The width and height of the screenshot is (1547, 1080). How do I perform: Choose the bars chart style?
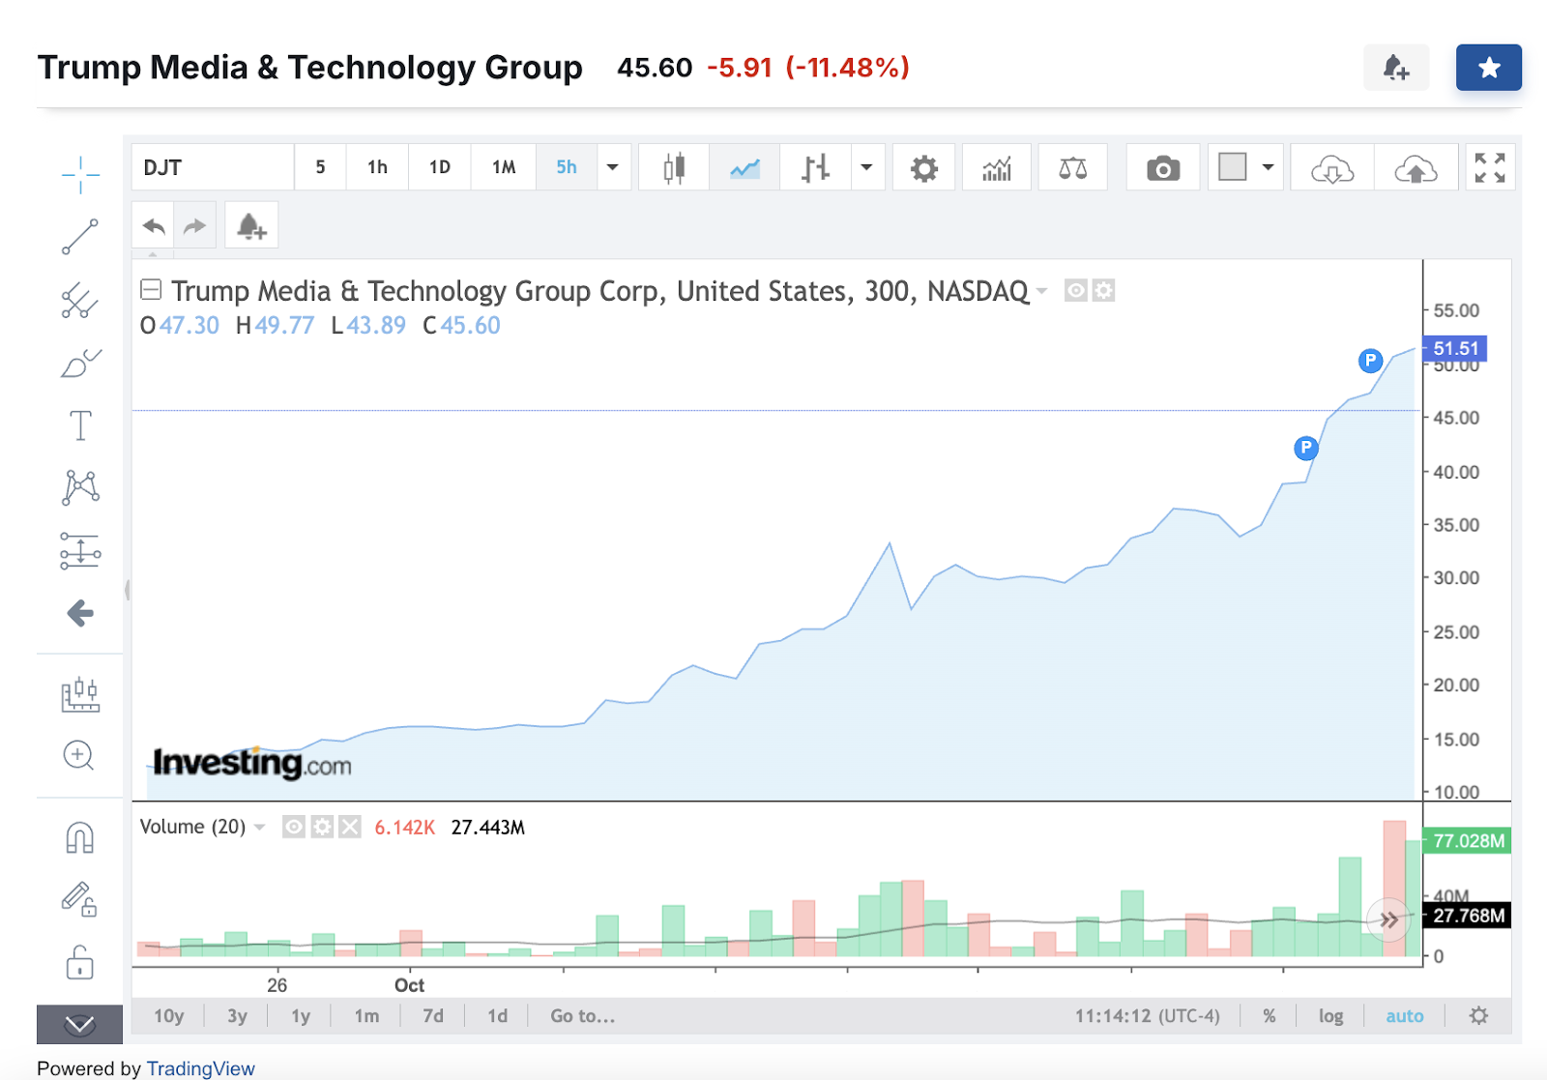point(816,168)
